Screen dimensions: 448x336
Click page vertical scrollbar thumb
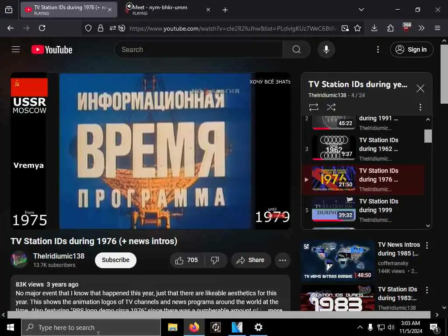(x=444, y=74)
